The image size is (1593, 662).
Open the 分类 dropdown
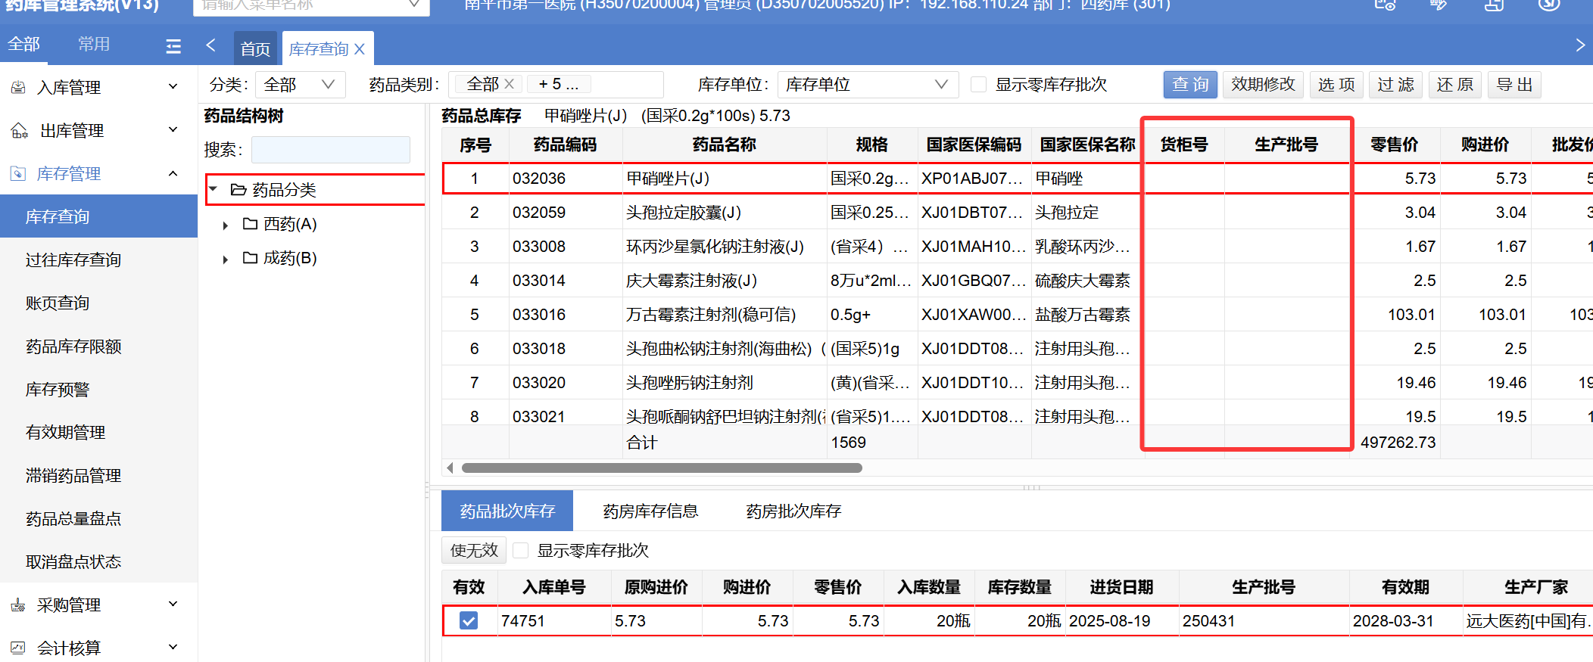(300, 85)
